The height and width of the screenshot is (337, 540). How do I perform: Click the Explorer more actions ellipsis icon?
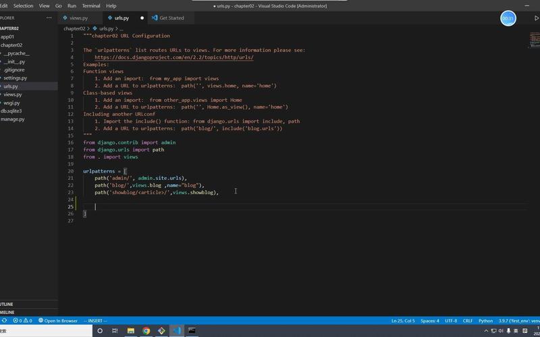click(49, 18)
